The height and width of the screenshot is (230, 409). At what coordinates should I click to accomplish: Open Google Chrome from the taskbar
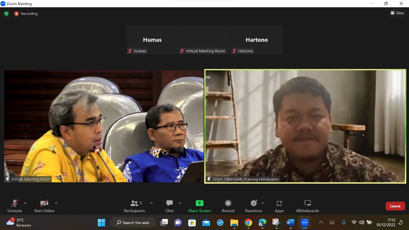tap(248, 223)
